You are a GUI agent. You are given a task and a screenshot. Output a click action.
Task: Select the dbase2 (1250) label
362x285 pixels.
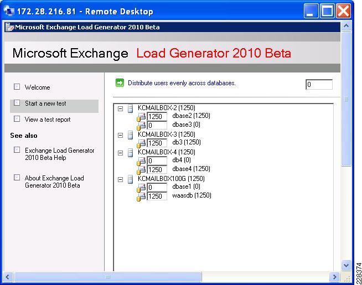click(x=191, y=116)
